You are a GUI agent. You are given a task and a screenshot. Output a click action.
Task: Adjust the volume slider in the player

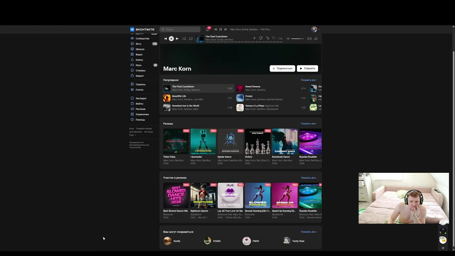tap(298, 38)
